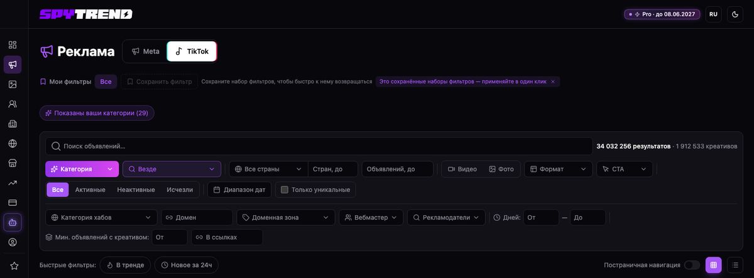Image resolution: width=754 pixels, height=278 pixels.
Task: Enable the Новое за 24ч quick filter
Action: 187,265
